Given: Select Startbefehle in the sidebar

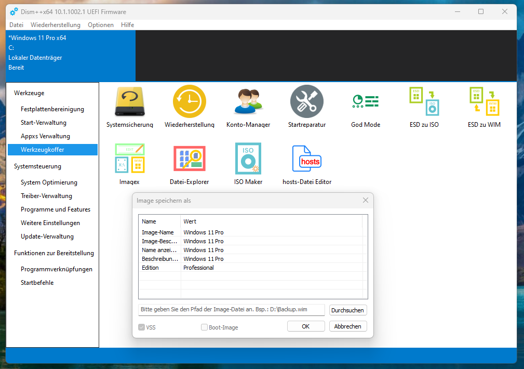Looking at the screenshot, I should [x=52, y=283].
